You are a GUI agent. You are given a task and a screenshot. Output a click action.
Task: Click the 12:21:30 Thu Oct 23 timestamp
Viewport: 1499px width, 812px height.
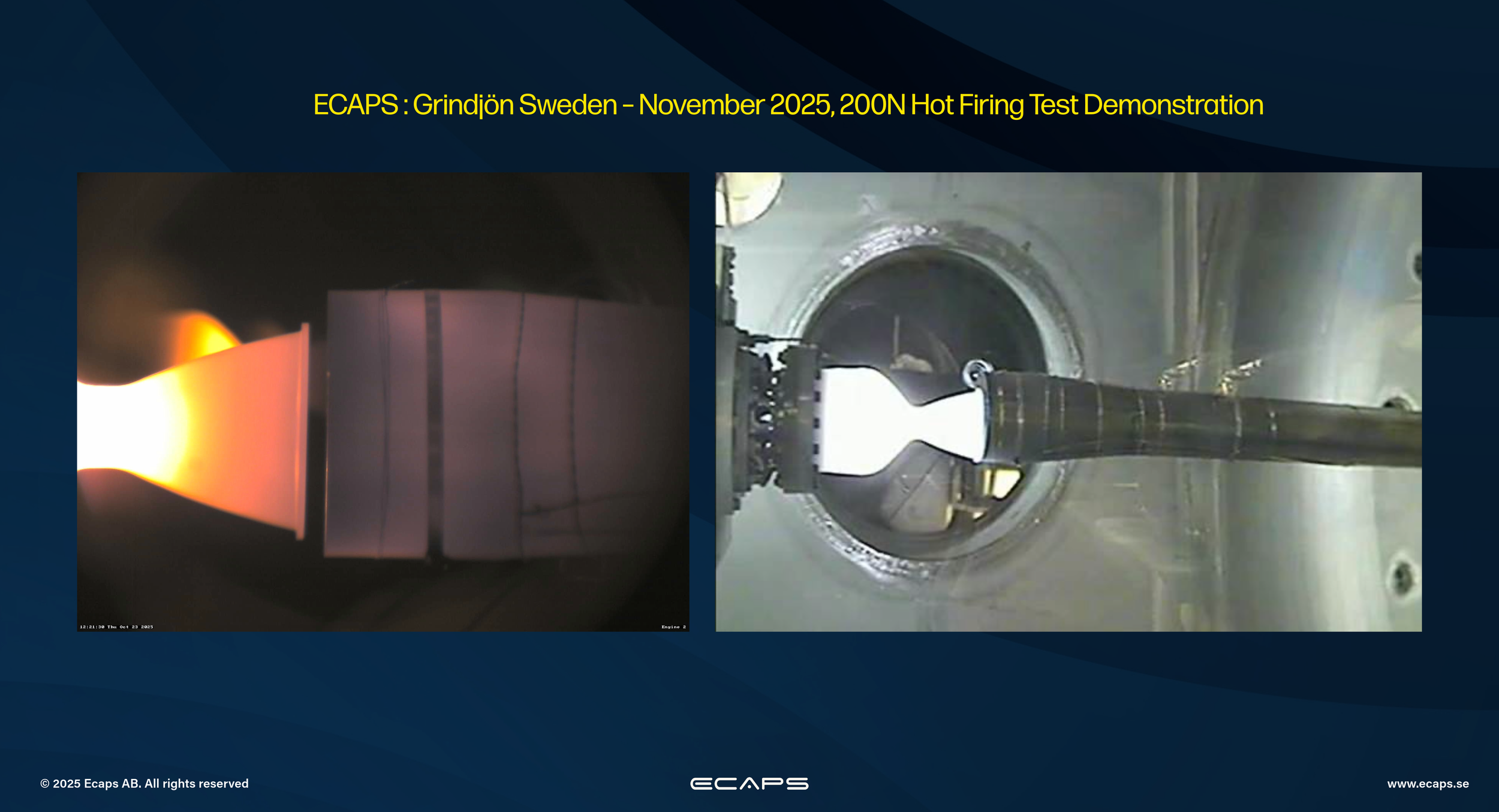pyautogui.click(x=116, y=627)
